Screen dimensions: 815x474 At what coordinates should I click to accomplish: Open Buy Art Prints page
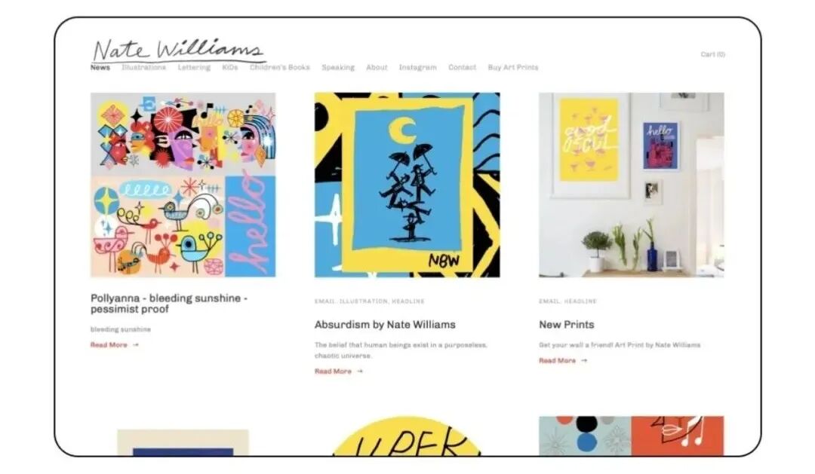513,68
